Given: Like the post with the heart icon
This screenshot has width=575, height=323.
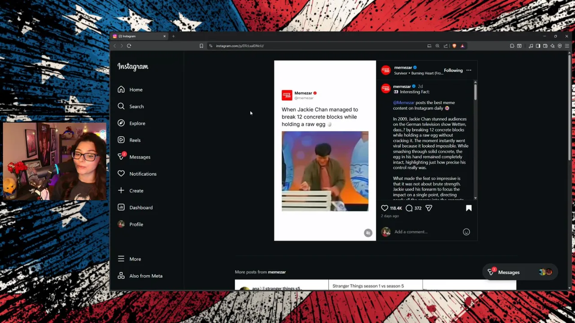Looking at the screenshot, I should click(385, 208).
